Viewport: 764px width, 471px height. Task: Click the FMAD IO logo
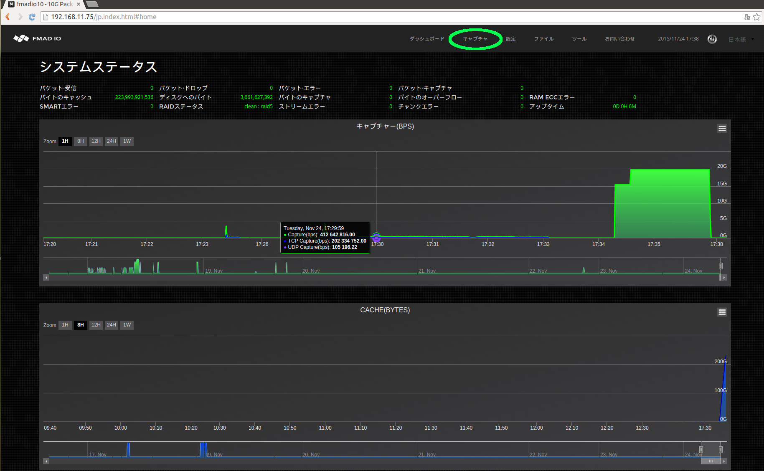tap(37, 38)
